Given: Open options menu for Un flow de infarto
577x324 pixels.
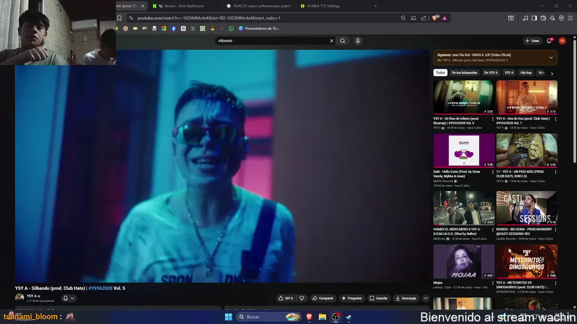Looking at the screenshot, I should [492, 119].
